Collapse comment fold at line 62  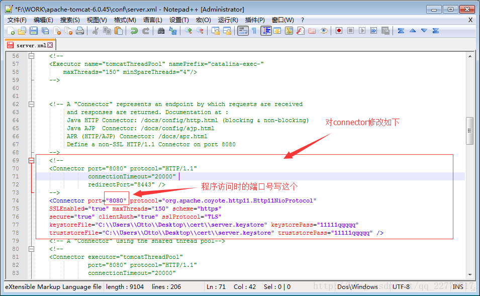(x=31, y=105)
